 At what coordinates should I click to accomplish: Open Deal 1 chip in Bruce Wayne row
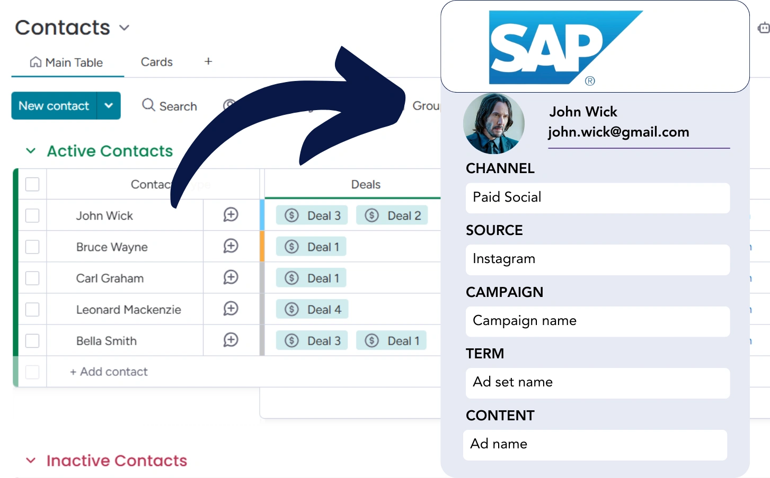[x=311, y=247]
